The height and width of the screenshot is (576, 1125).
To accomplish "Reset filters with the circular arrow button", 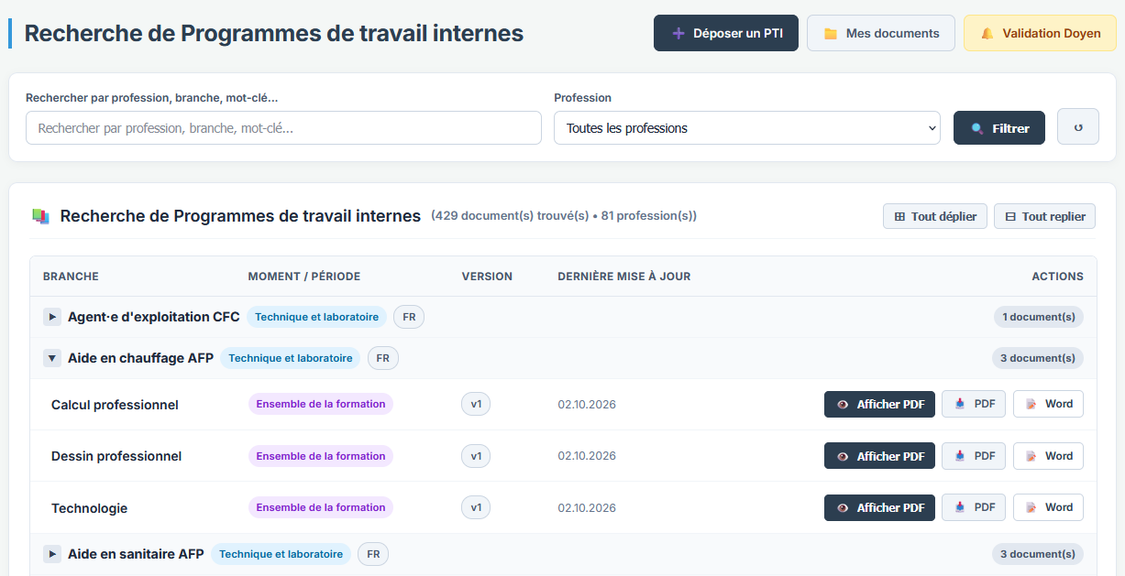I will [x=1078, y=127].
